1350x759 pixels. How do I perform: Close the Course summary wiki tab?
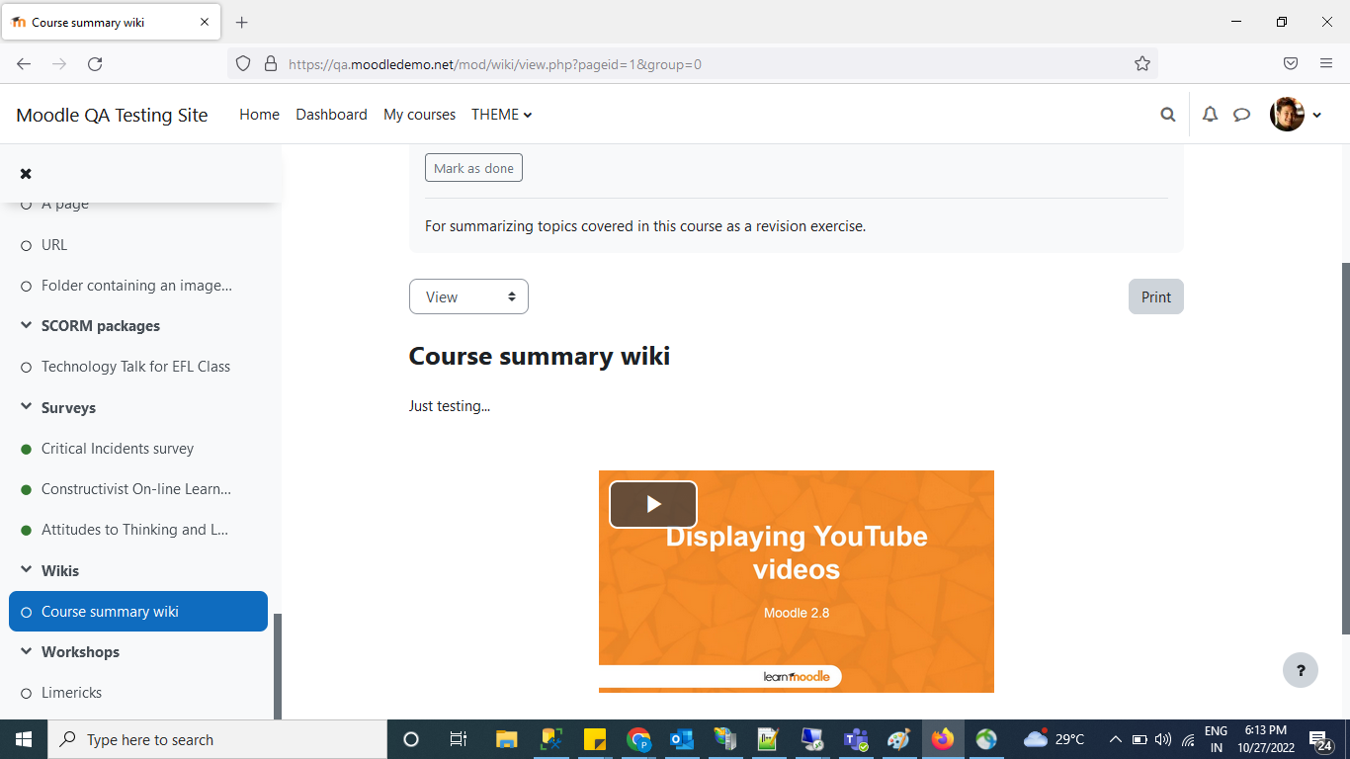click(206, 22)
